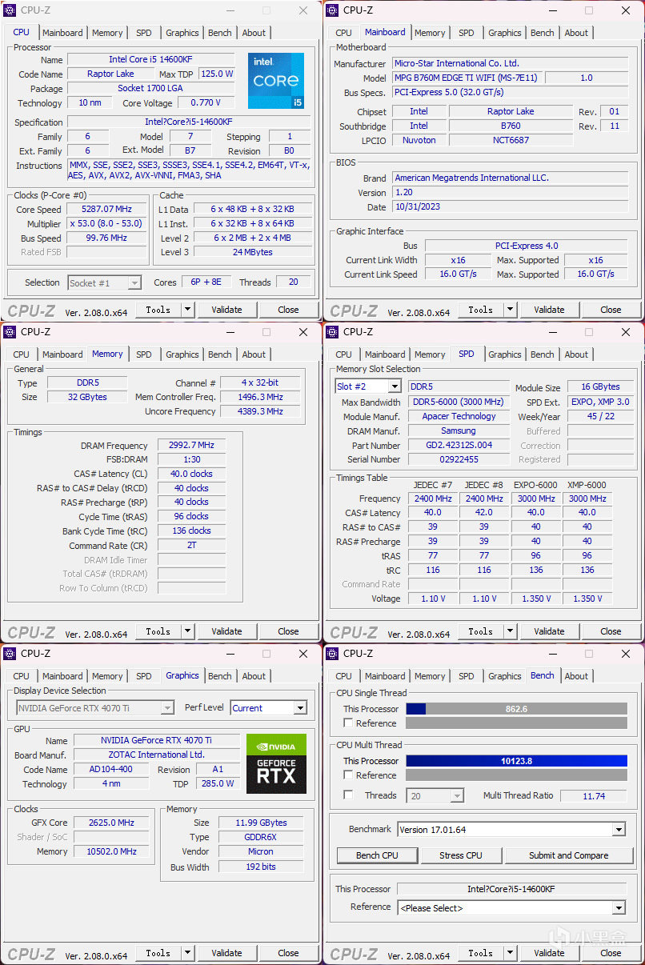Switch to About tab in SPD-tab window

click(x=576, y=354)
